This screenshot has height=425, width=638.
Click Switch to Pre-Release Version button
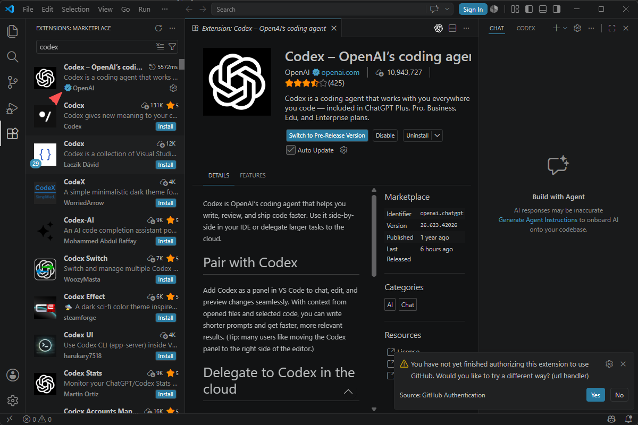327,135
